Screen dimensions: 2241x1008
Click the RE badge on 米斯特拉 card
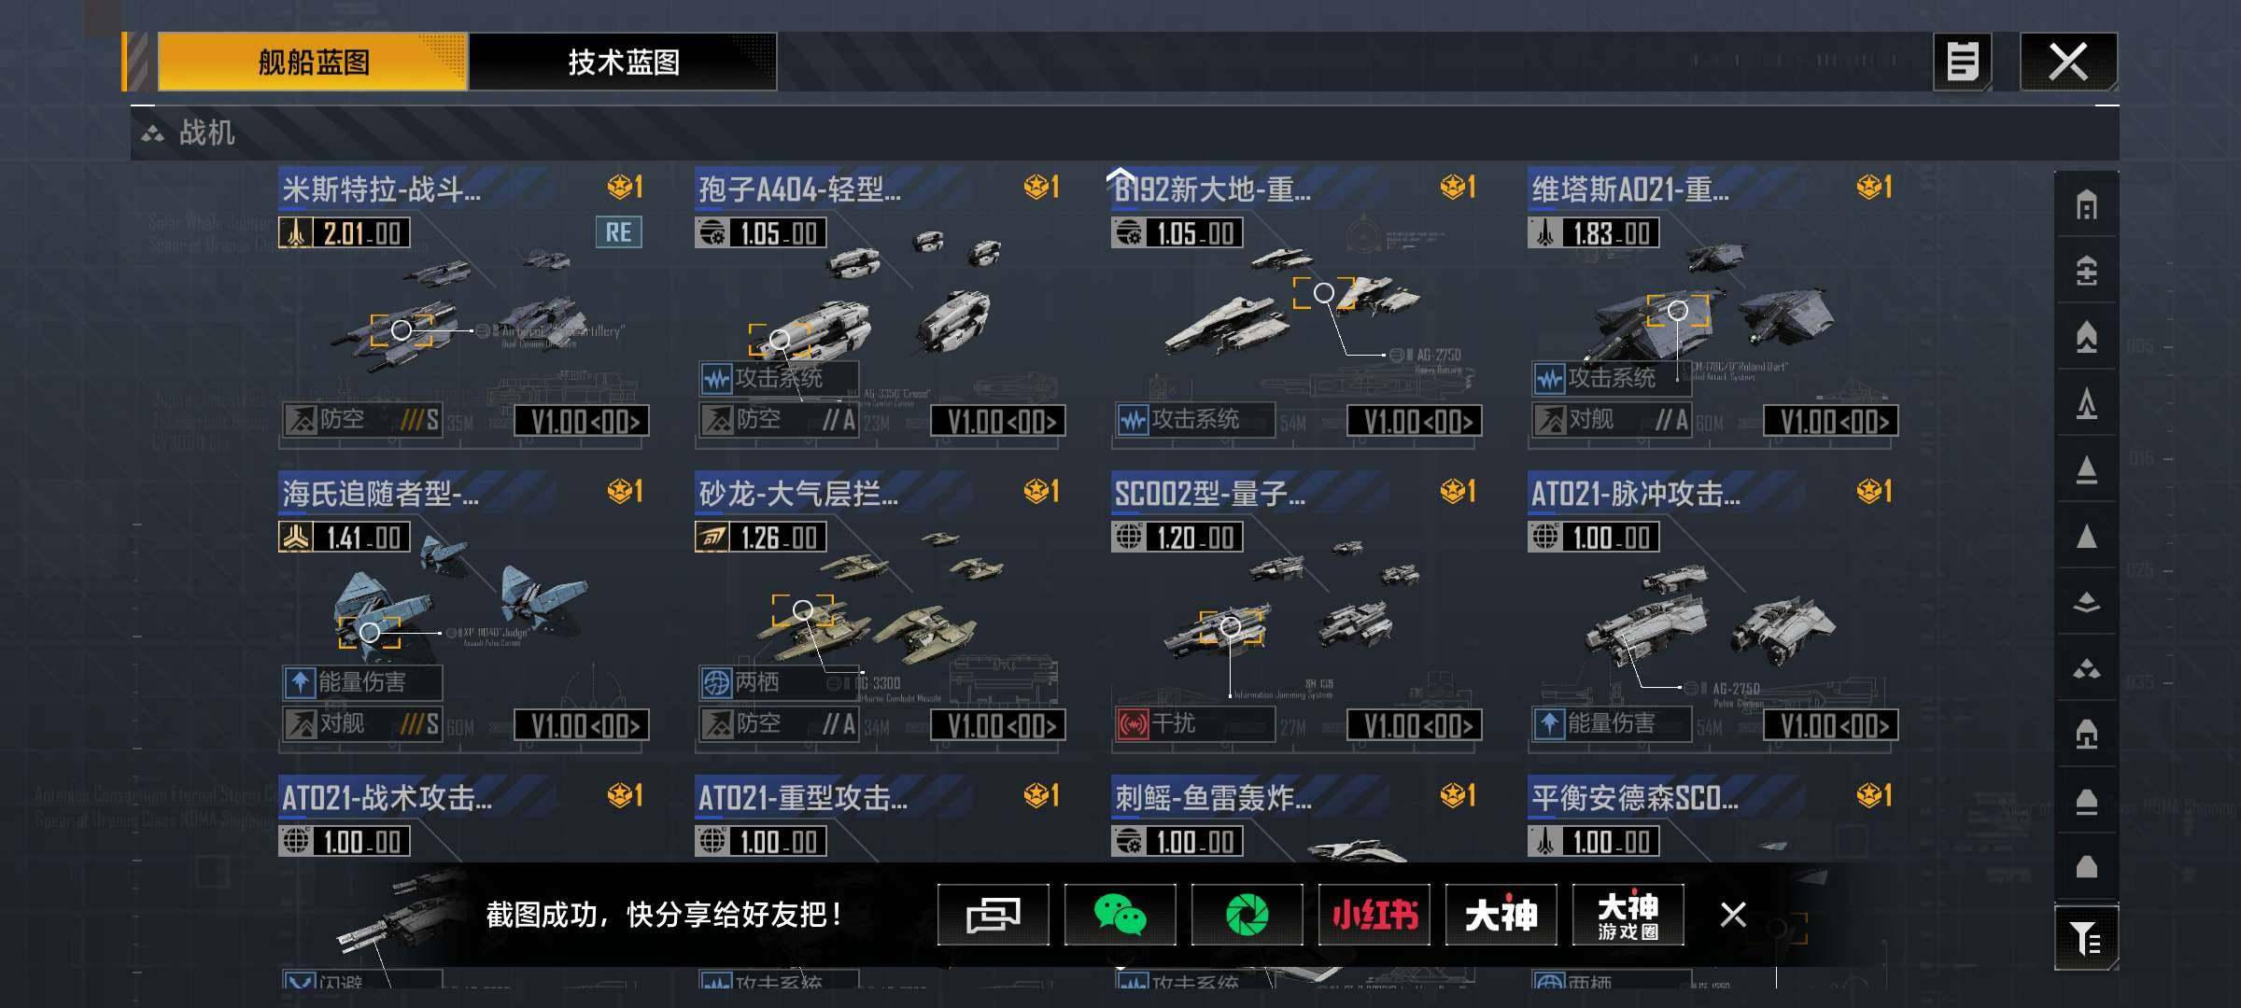[618, 232]
